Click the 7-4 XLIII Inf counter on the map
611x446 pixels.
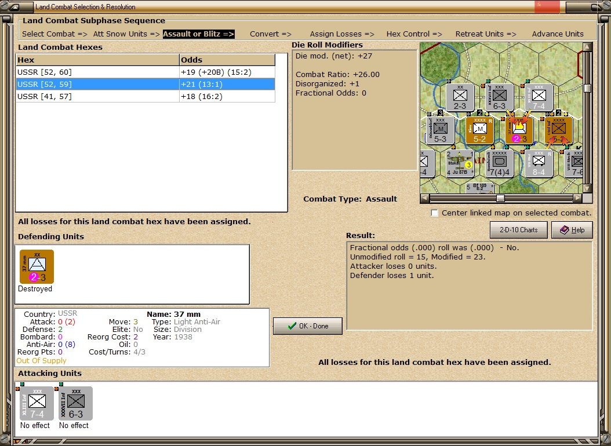[x=539, y=97]
